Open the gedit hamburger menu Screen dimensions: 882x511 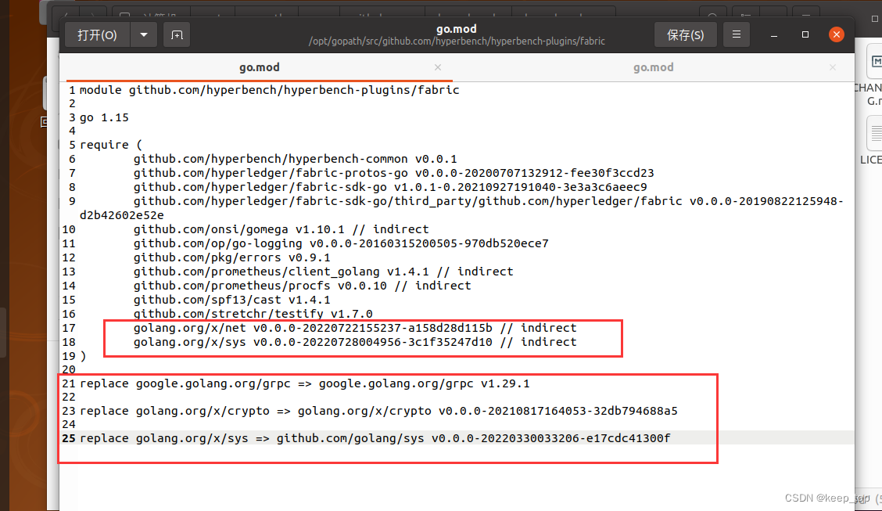736,34
